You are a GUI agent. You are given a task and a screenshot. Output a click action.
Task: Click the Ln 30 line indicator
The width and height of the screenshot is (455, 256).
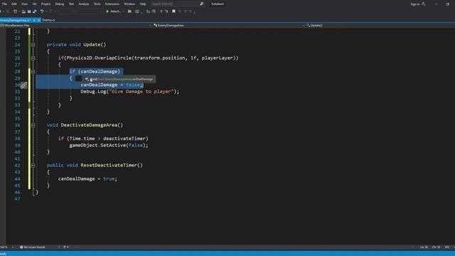click(x=424, y=247)
